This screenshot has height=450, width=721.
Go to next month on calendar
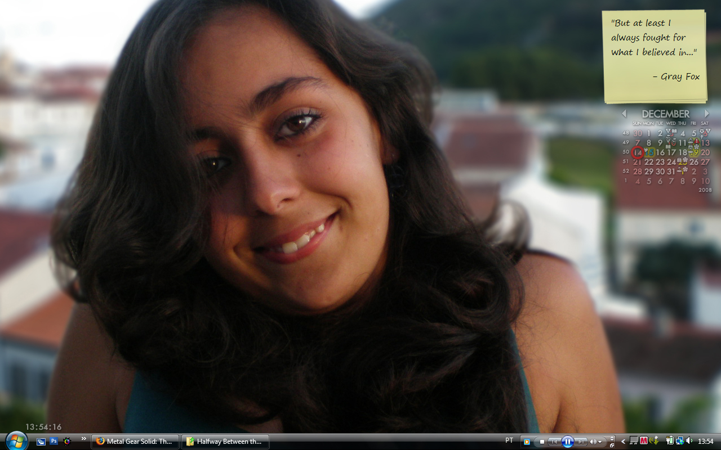pos(706,114)
